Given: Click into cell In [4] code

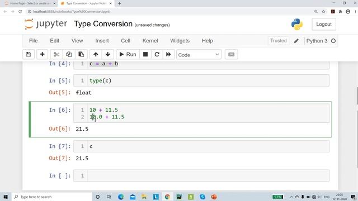Looking at the screenshot, I should 208,64.
